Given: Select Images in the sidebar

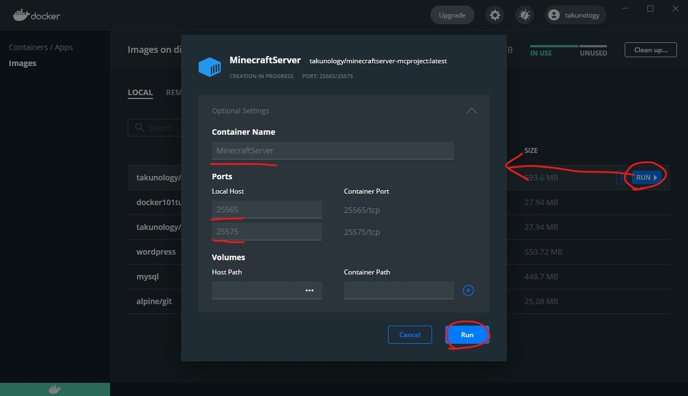Looking at the screenshot, I should (x=22, y=63).
